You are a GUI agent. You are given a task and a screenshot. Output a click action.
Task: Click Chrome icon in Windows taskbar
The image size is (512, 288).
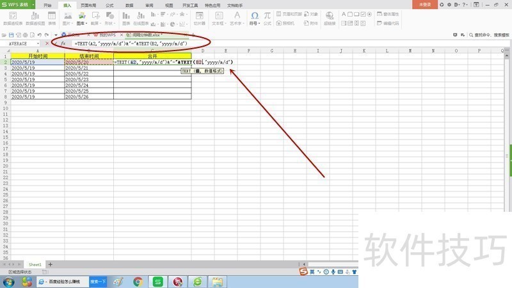pyautogui.click(x=138, y=281)
